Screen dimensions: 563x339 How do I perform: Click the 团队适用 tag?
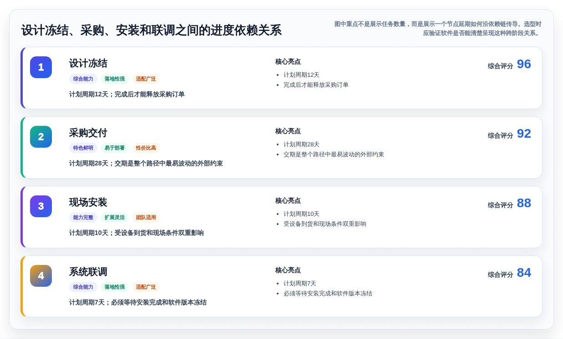146,218
